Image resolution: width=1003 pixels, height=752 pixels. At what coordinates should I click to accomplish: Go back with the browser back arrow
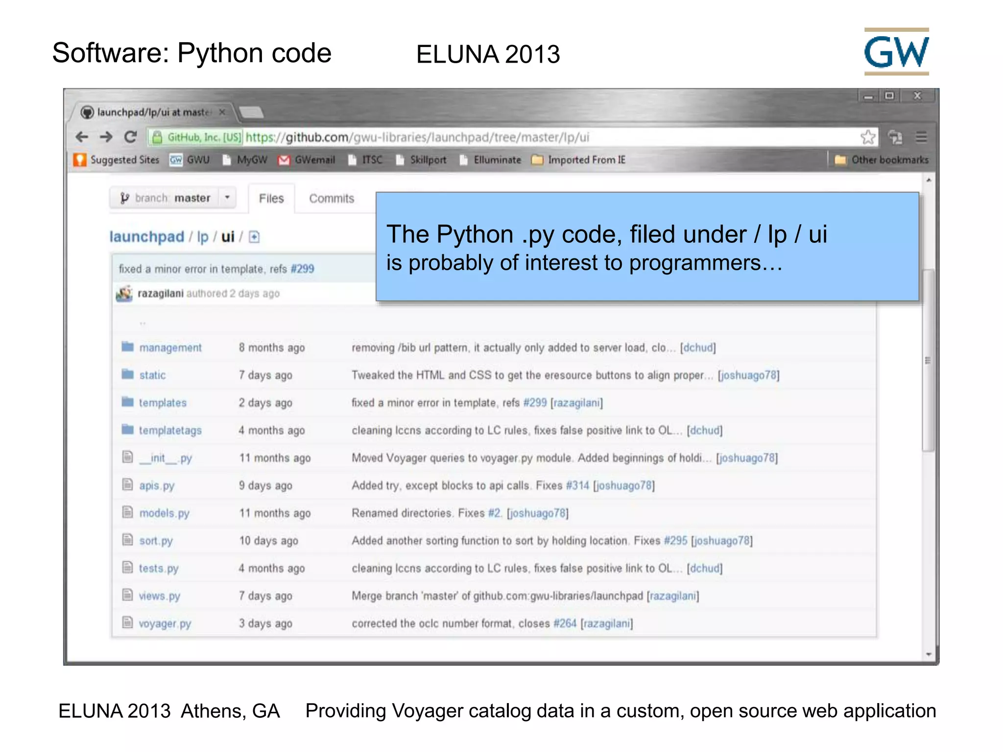(82, 137)
